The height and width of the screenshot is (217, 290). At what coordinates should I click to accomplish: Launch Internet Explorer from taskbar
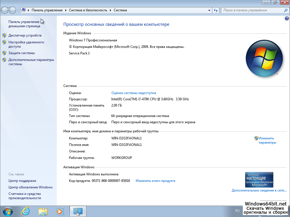pyautogui.click(x=25, y=211)
